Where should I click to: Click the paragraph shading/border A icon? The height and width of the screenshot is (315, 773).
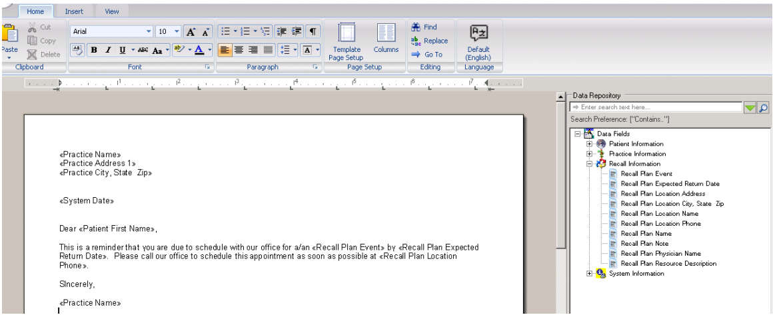[307, 50]
